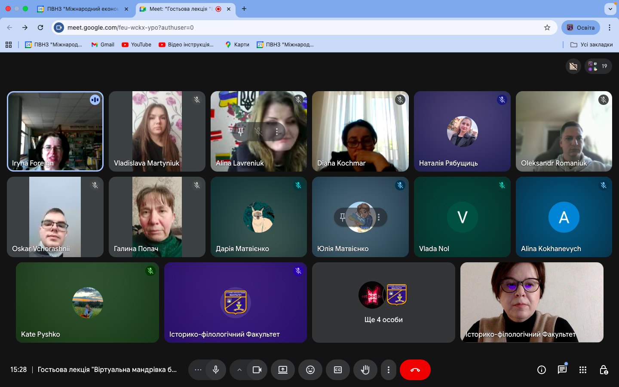The height and width of the screenshot is (387, 619).
Task: Click the Ще 4 особи tile
Action: coord(383,302)
